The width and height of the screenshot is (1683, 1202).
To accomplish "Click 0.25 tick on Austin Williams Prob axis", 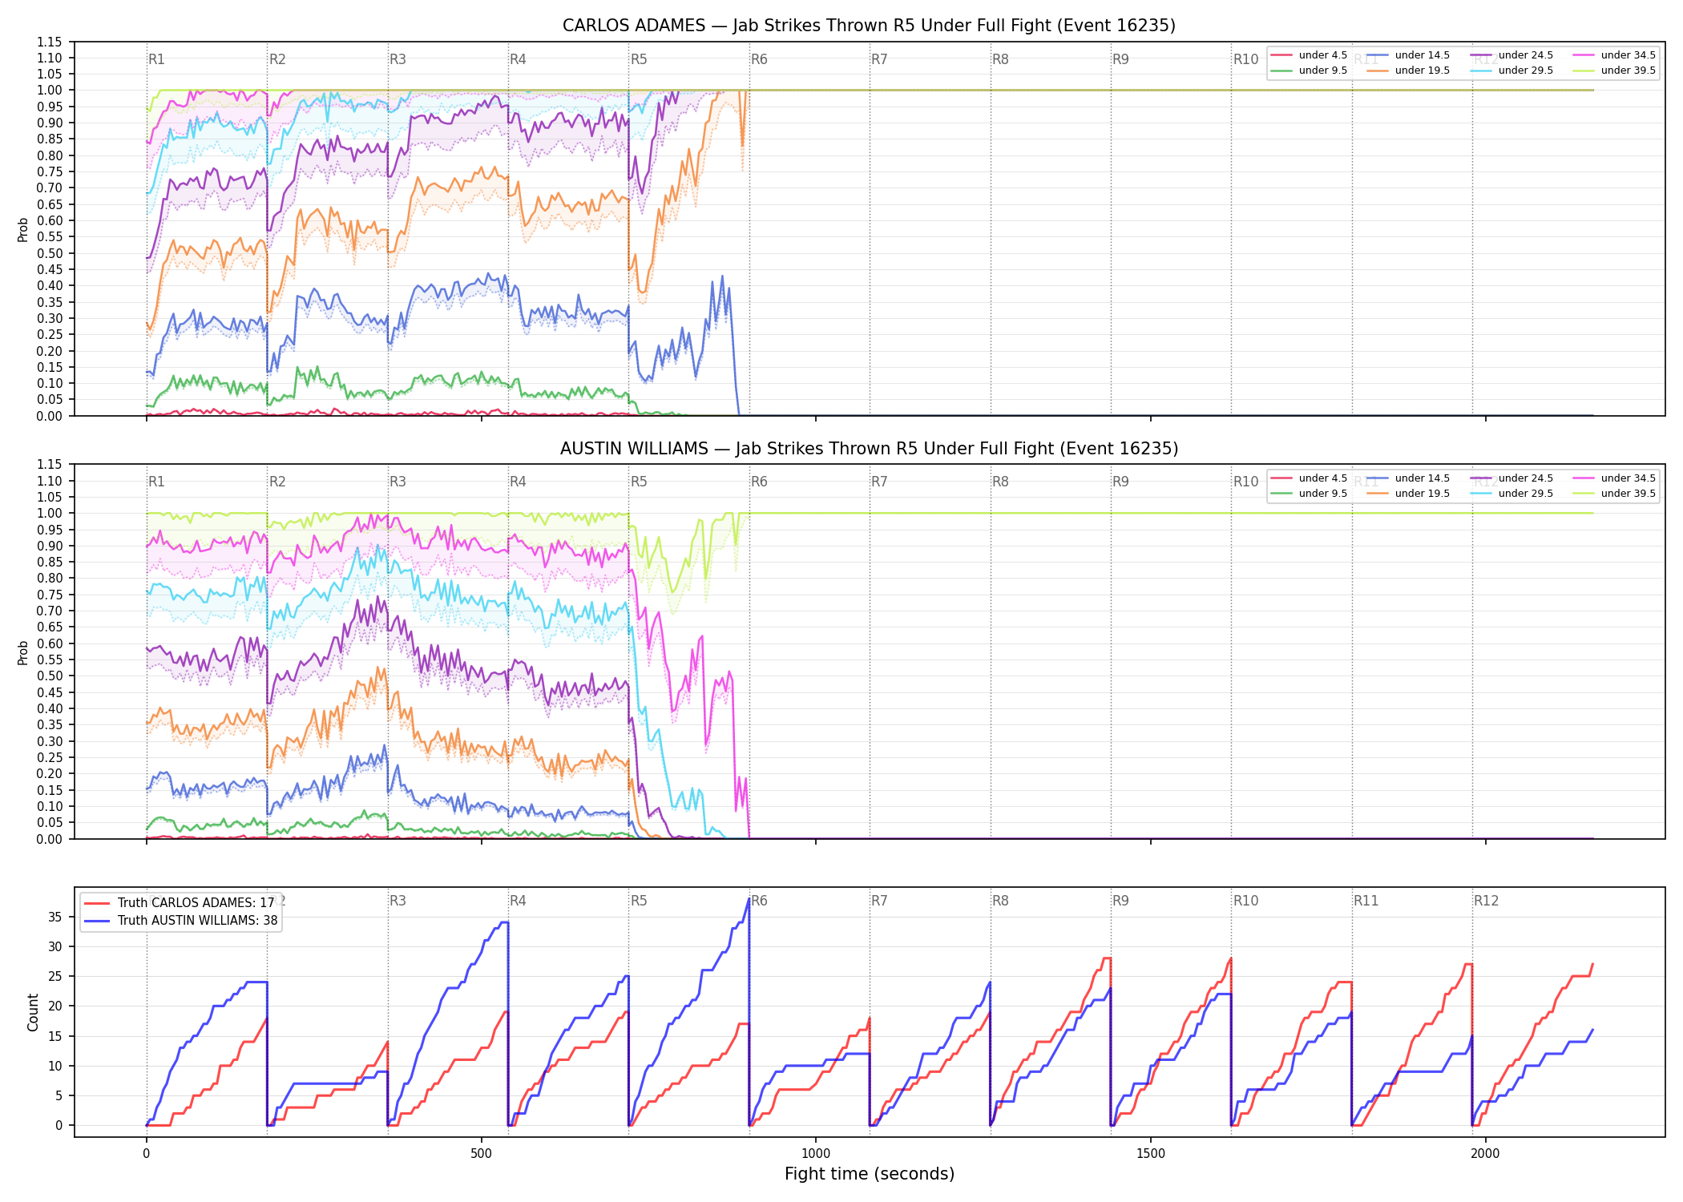I will click(50, 757).
